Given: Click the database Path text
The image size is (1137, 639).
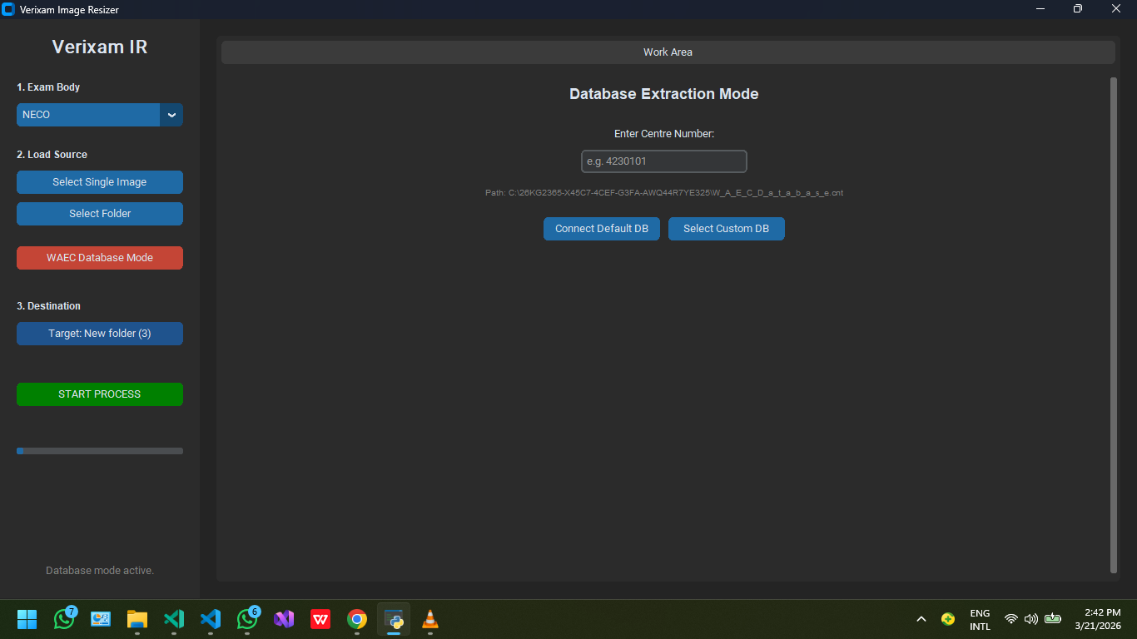Looking at the screenshot, I should (x=664, y=193).
